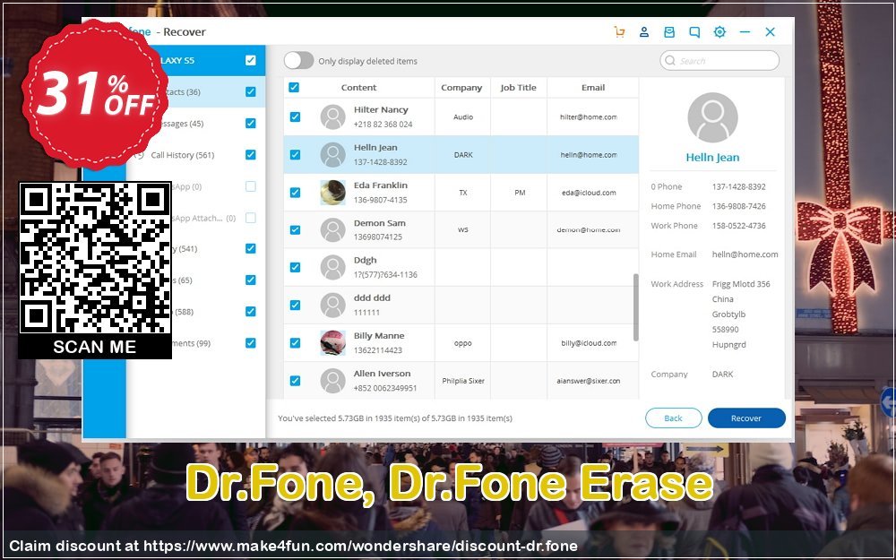Open the feedback chat icon
Viewport: 896px width, 560px height.
coord(694,32)
